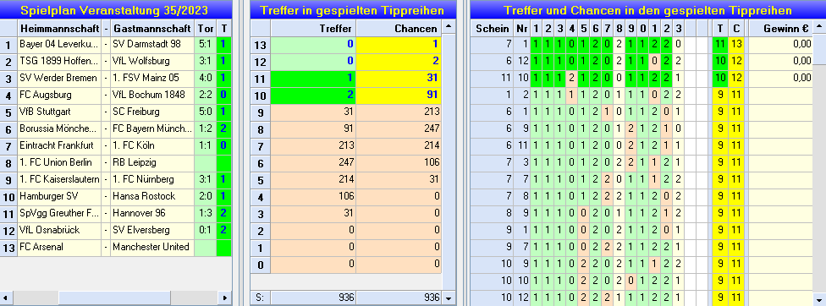The image size is (826, 306).
Task: Click the Nr column header
Action: tap(522, 28)
